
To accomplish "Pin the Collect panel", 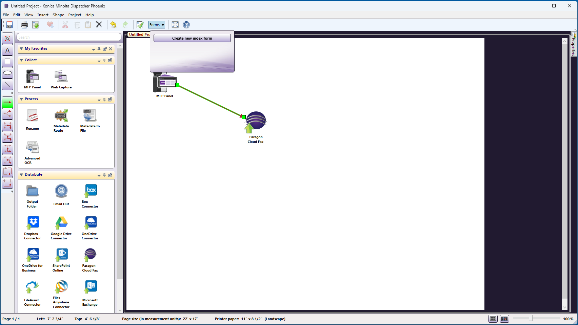I will pos(104,60).
